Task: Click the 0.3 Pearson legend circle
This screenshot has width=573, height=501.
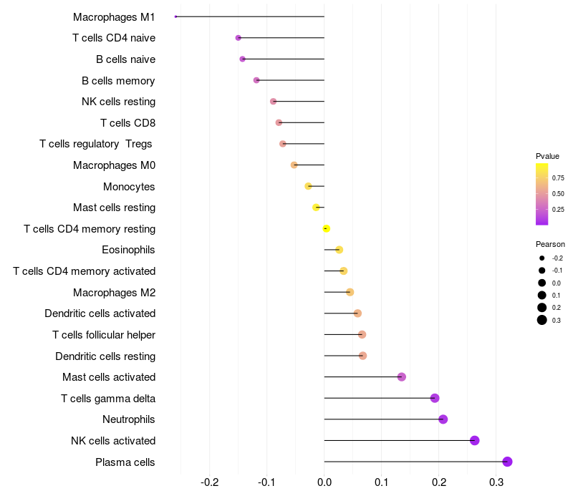Action: pyautogui.click(x=542, y=320)
